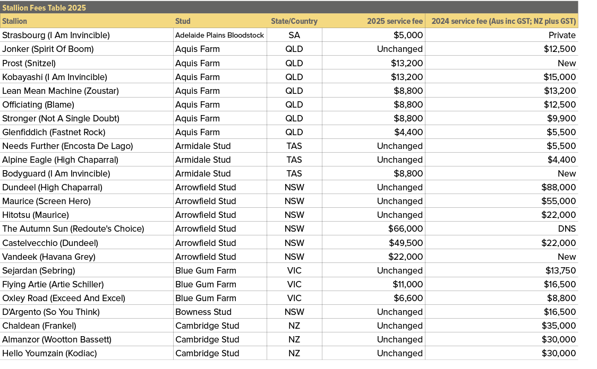Screen dimensions: 597x369
Task: Click the $88,000 fee for Dundeel
Action: [x=557, y=187]
